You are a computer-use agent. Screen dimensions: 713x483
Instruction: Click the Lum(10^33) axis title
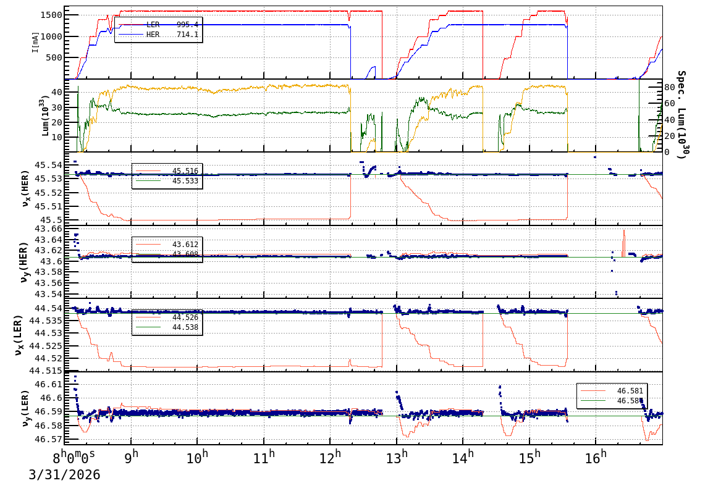tap(44, 115)
